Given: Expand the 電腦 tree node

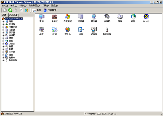Looking at the screenshot, I should [4, 22].
